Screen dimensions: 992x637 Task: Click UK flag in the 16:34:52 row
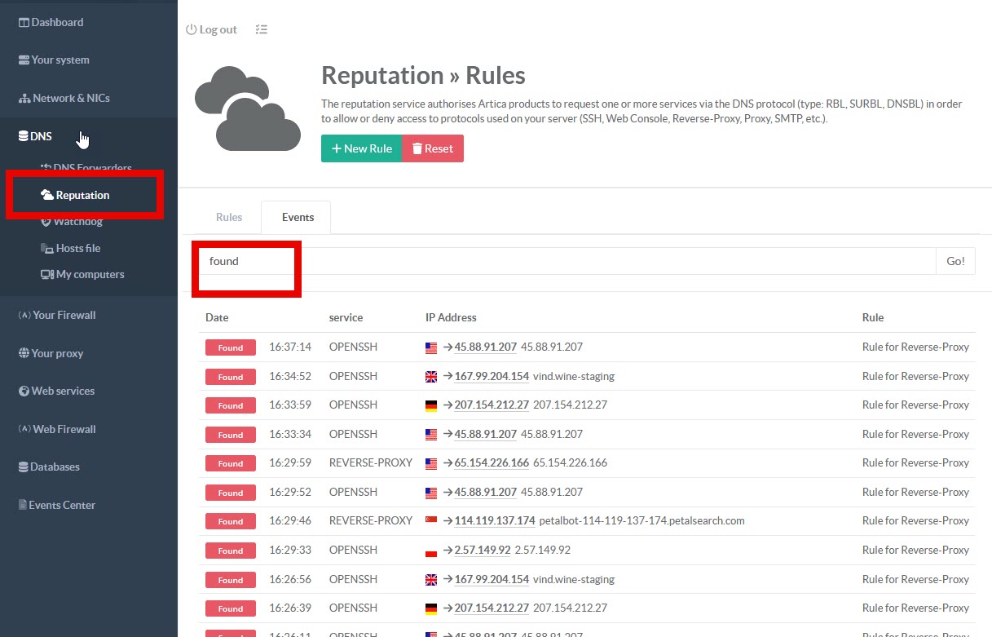point(431,377)
